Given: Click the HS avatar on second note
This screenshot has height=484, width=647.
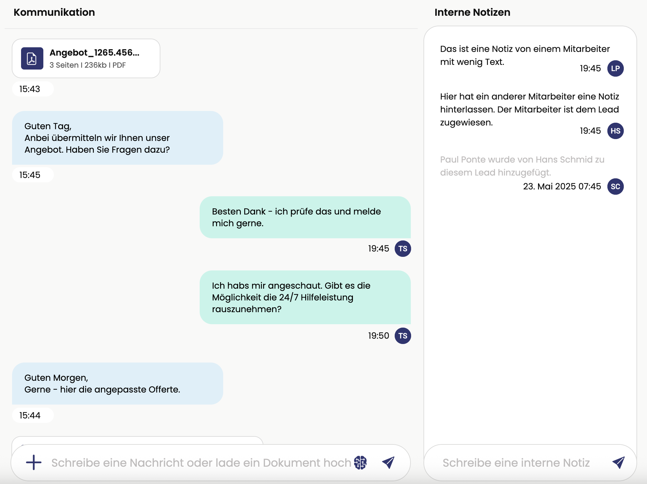Looking at the screenshot, I should 615,131.
